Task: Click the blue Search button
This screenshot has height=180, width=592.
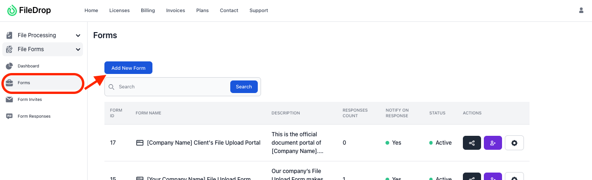Action: pos(244,87)
